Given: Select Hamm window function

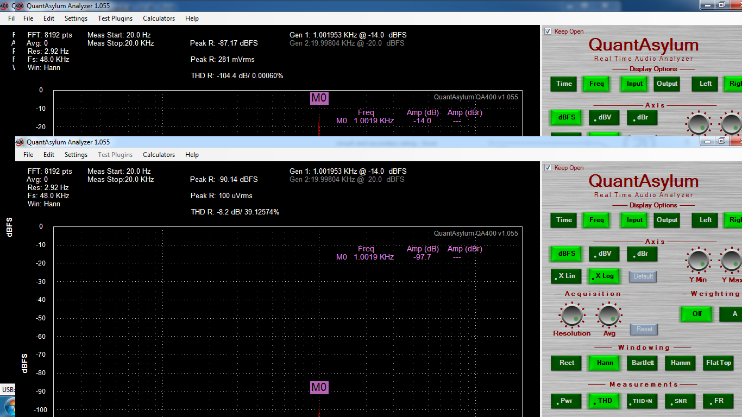Looking at the screenshot, I should [681, 363].
